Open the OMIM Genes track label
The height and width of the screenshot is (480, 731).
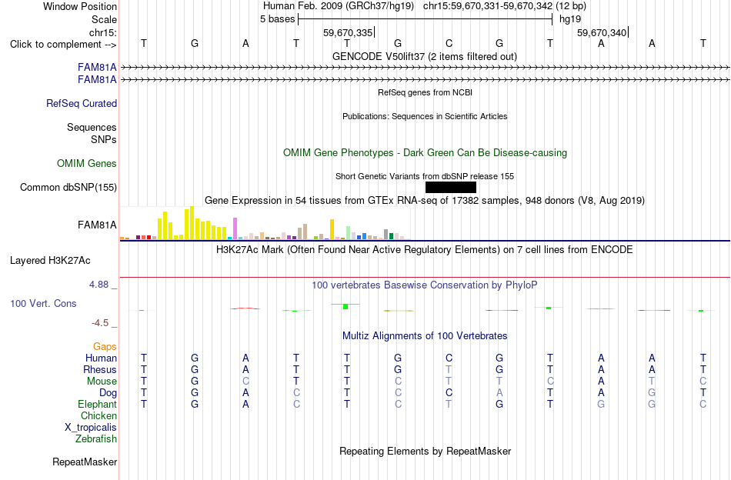[86, 164]
